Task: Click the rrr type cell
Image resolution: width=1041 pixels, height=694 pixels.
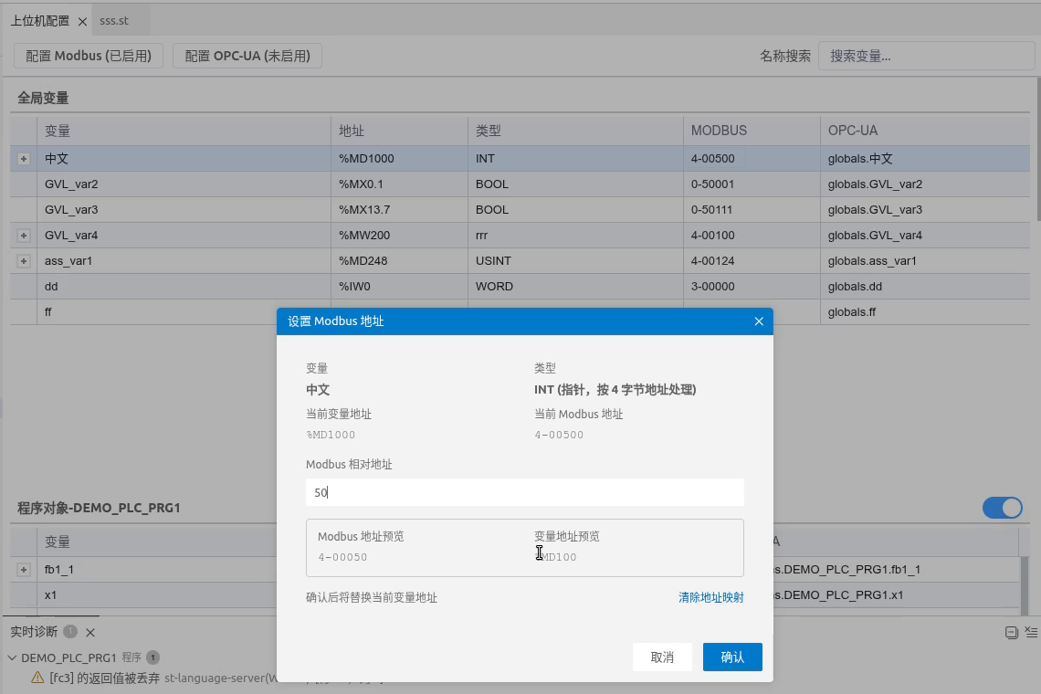Action: 575,235
